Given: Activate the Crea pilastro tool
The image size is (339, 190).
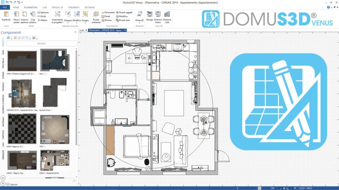Looking at the screenshot, I should pos(33,17).
